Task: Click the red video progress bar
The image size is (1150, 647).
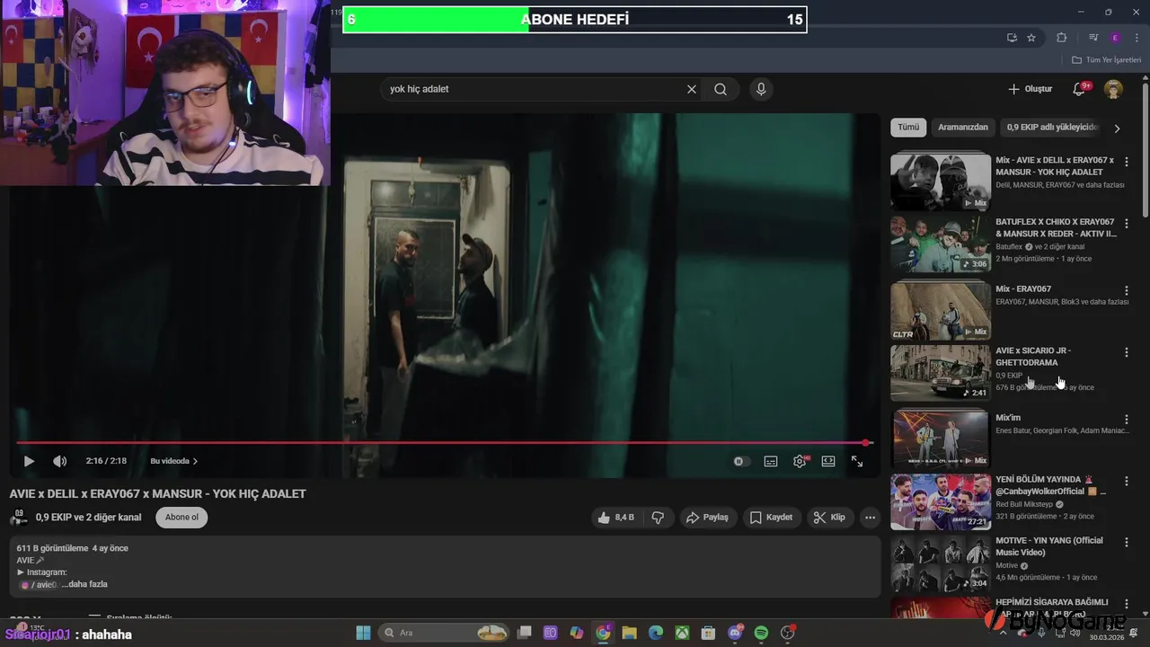Action: point(444,442)
